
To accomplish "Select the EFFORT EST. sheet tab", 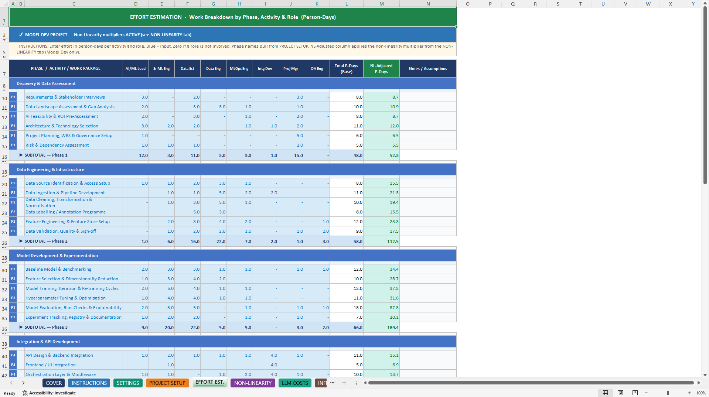I will coord(210,382).
